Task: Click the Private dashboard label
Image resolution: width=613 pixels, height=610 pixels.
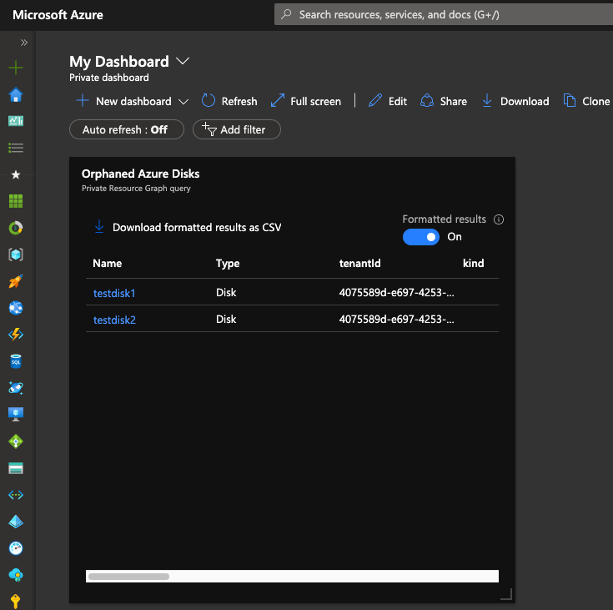Action: pos(109,78)
